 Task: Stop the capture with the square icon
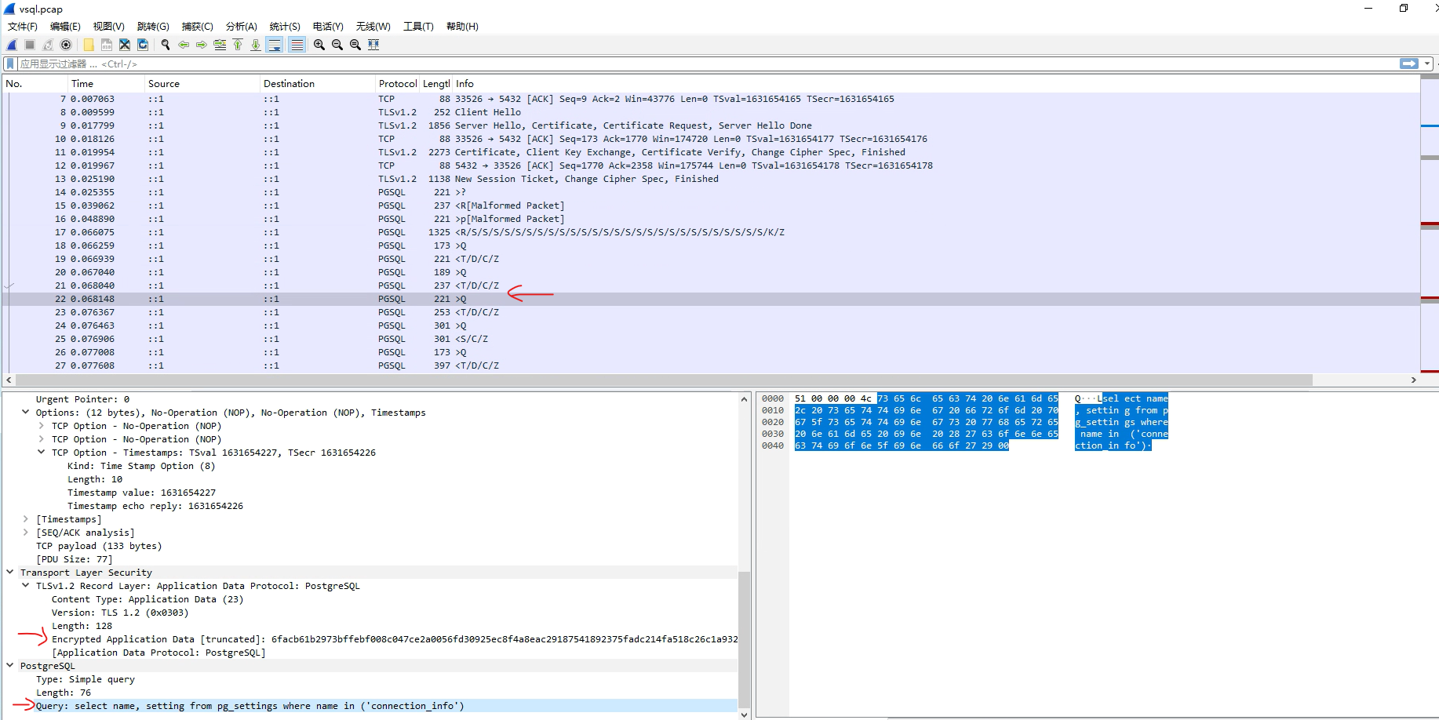pos(30,45)
